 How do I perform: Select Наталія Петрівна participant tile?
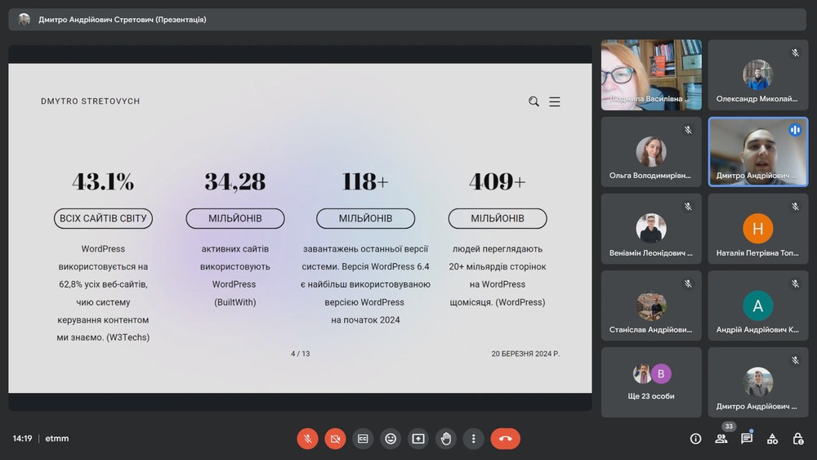758,229
